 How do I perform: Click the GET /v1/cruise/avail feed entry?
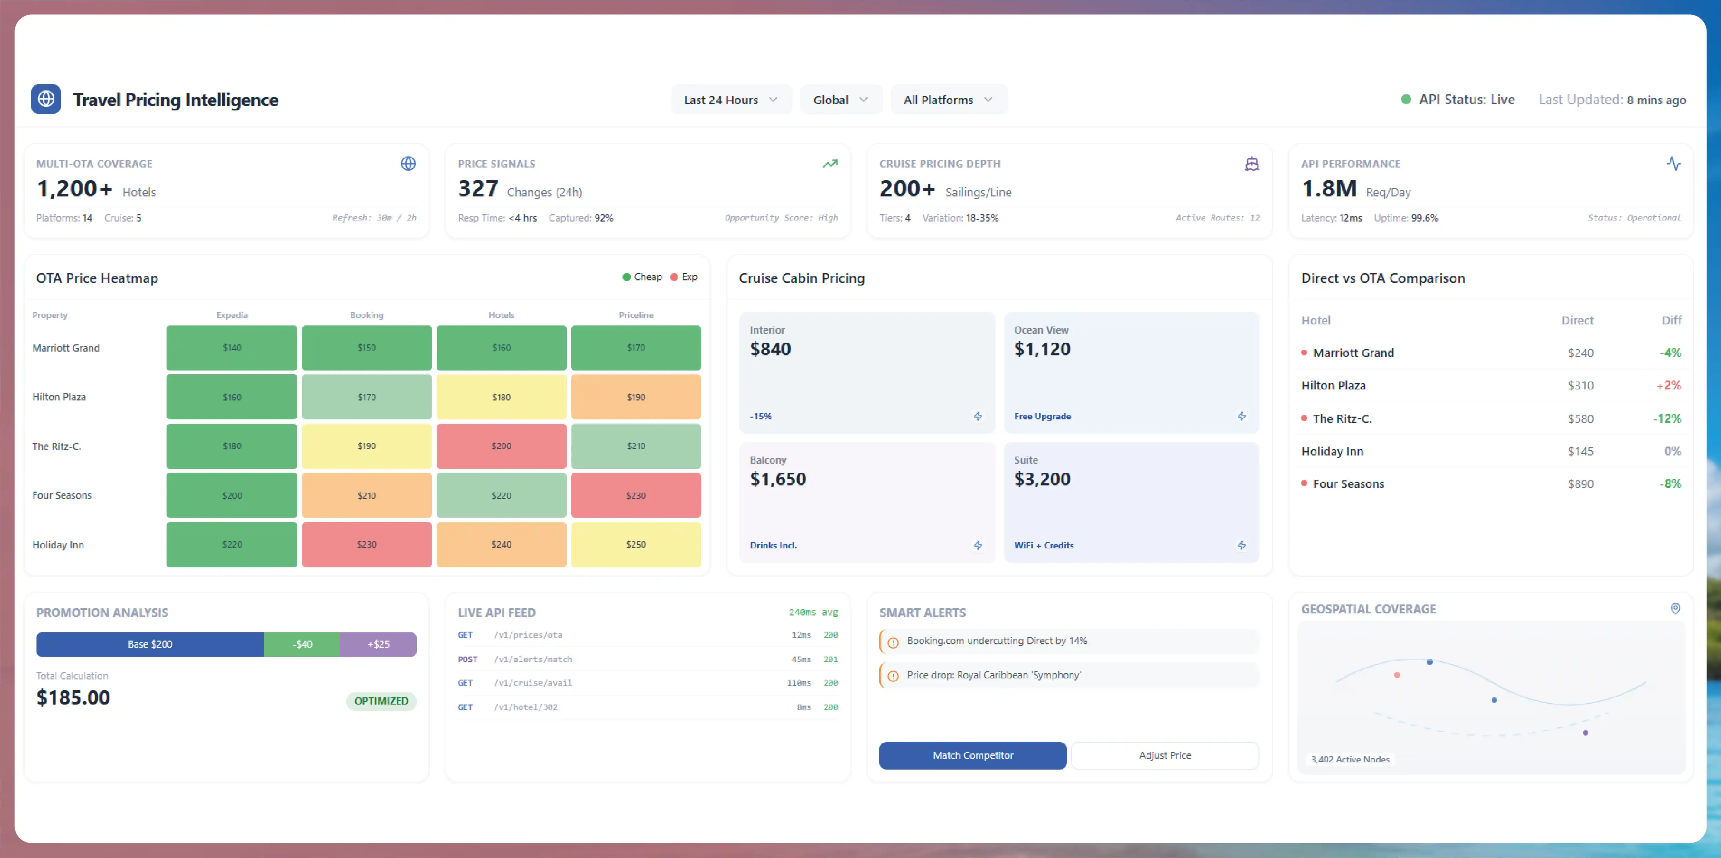(647, 683)
